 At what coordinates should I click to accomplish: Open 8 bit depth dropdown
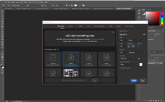[x=141, y=59]
